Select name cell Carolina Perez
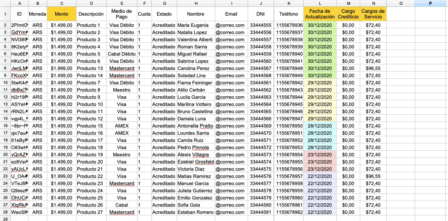The height and width of the screenshot is (221, 448). pyautogui.click(x=196, y=68)
